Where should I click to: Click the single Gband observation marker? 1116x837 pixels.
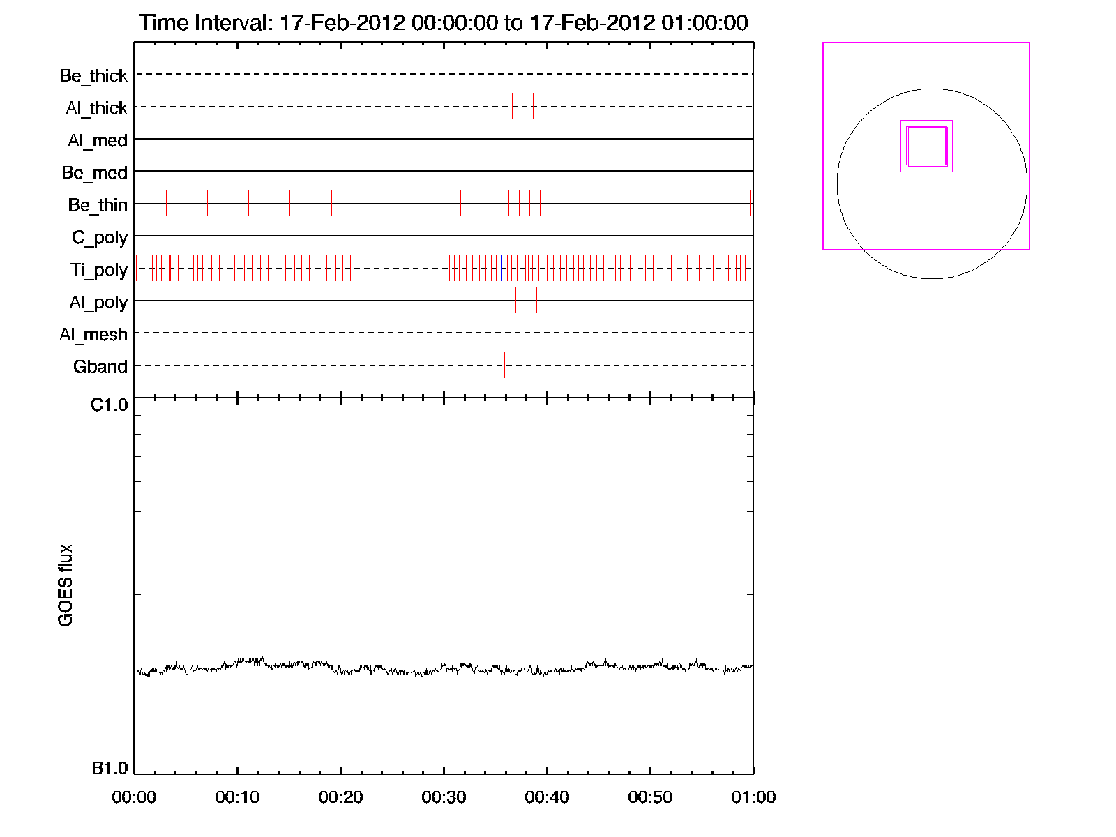(504, 365)
